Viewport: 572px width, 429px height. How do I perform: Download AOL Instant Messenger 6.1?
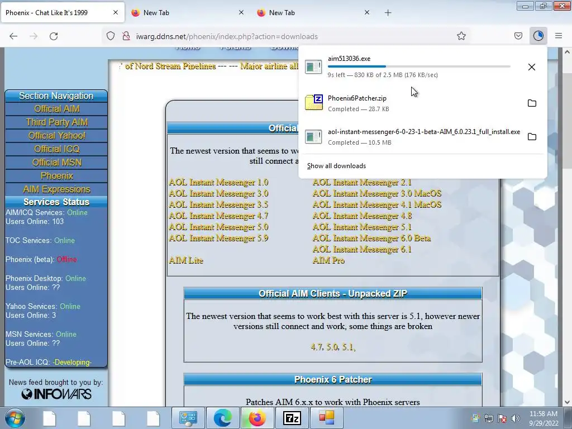tap(362, 250)
